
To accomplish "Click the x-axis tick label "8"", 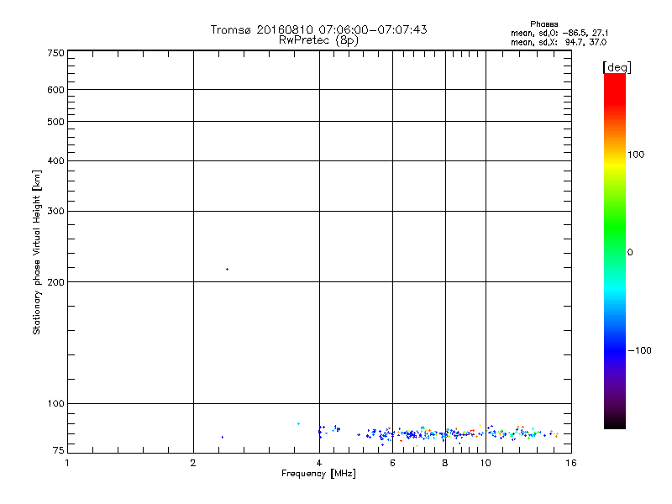I will click(x=445, y=463).
